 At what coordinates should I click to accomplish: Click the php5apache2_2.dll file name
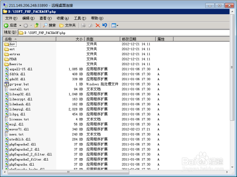(24, 149)
